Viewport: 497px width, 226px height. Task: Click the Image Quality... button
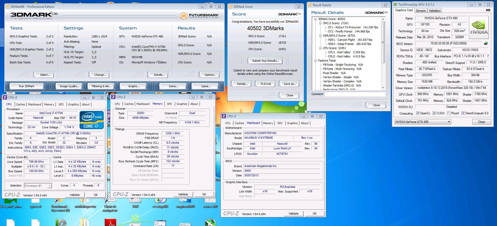click(69, 86)
